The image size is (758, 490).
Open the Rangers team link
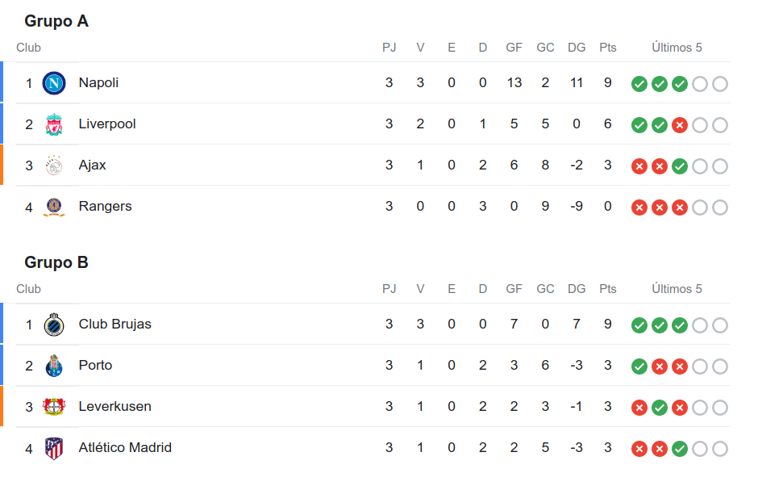click(105, 207)
